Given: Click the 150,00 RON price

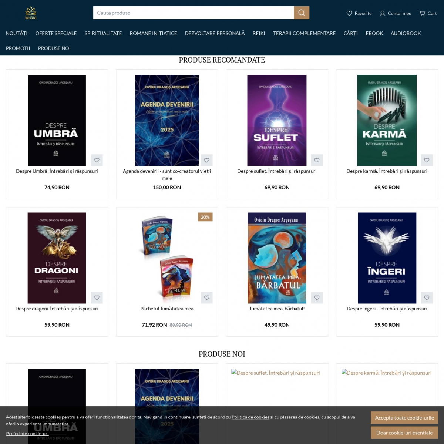Looking at the screenshot, I should tap(167, 187).
